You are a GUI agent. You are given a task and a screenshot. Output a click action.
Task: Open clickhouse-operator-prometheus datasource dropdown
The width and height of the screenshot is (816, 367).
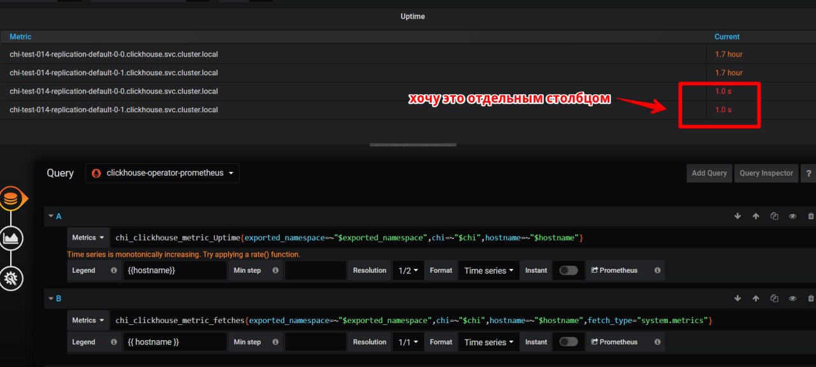(162, 173)
